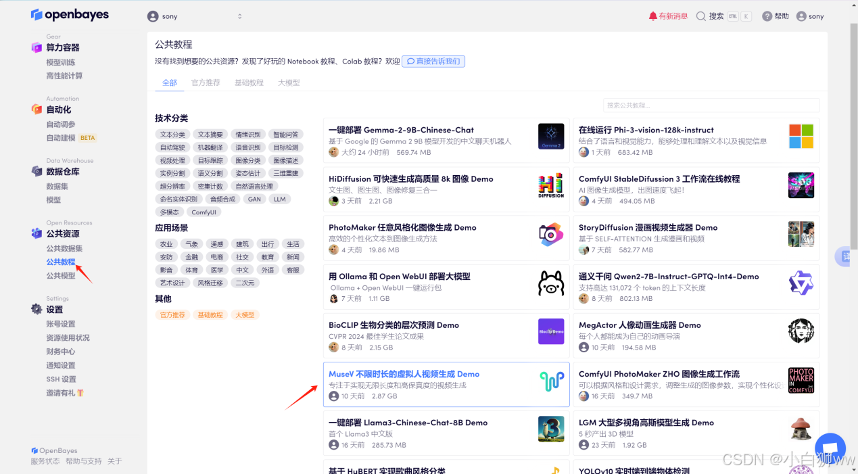Image resolution: width=858 pixels, height=474 pixels.
Task: Open the ComfyUI PhotoMaker thumbnail
Action: point(801,381)
